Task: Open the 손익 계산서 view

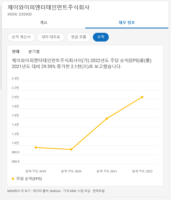Action: pyautogui.click(x=21, y=37)
